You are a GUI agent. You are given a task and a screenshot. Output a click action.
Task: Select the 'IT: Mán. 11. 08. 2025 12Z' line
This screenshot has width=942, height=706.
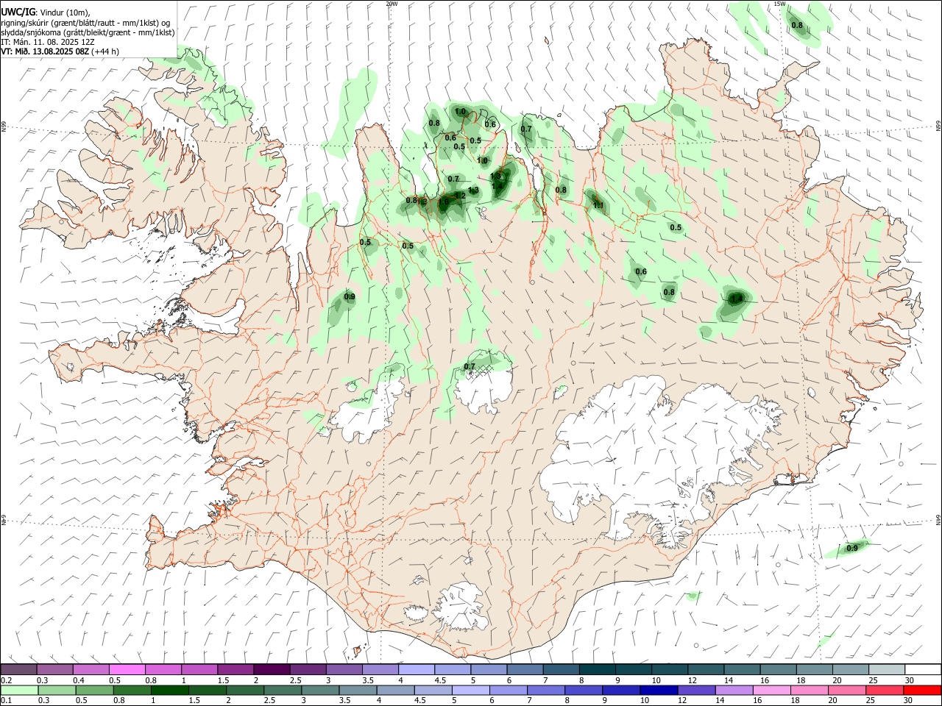[48, 42]
